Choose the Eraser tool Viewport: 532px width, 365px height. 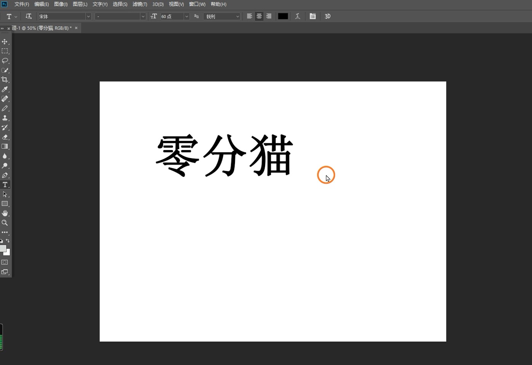pyautogui.click(x=5, y=137)
